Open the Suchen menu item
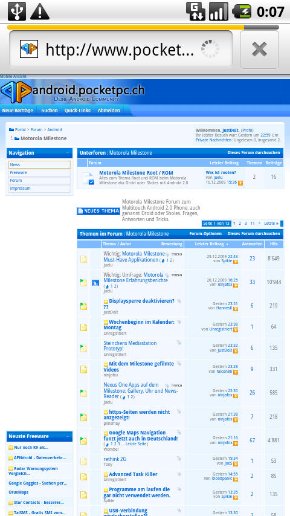This screenshot has width=290, height=516. [x=50, y=111]
